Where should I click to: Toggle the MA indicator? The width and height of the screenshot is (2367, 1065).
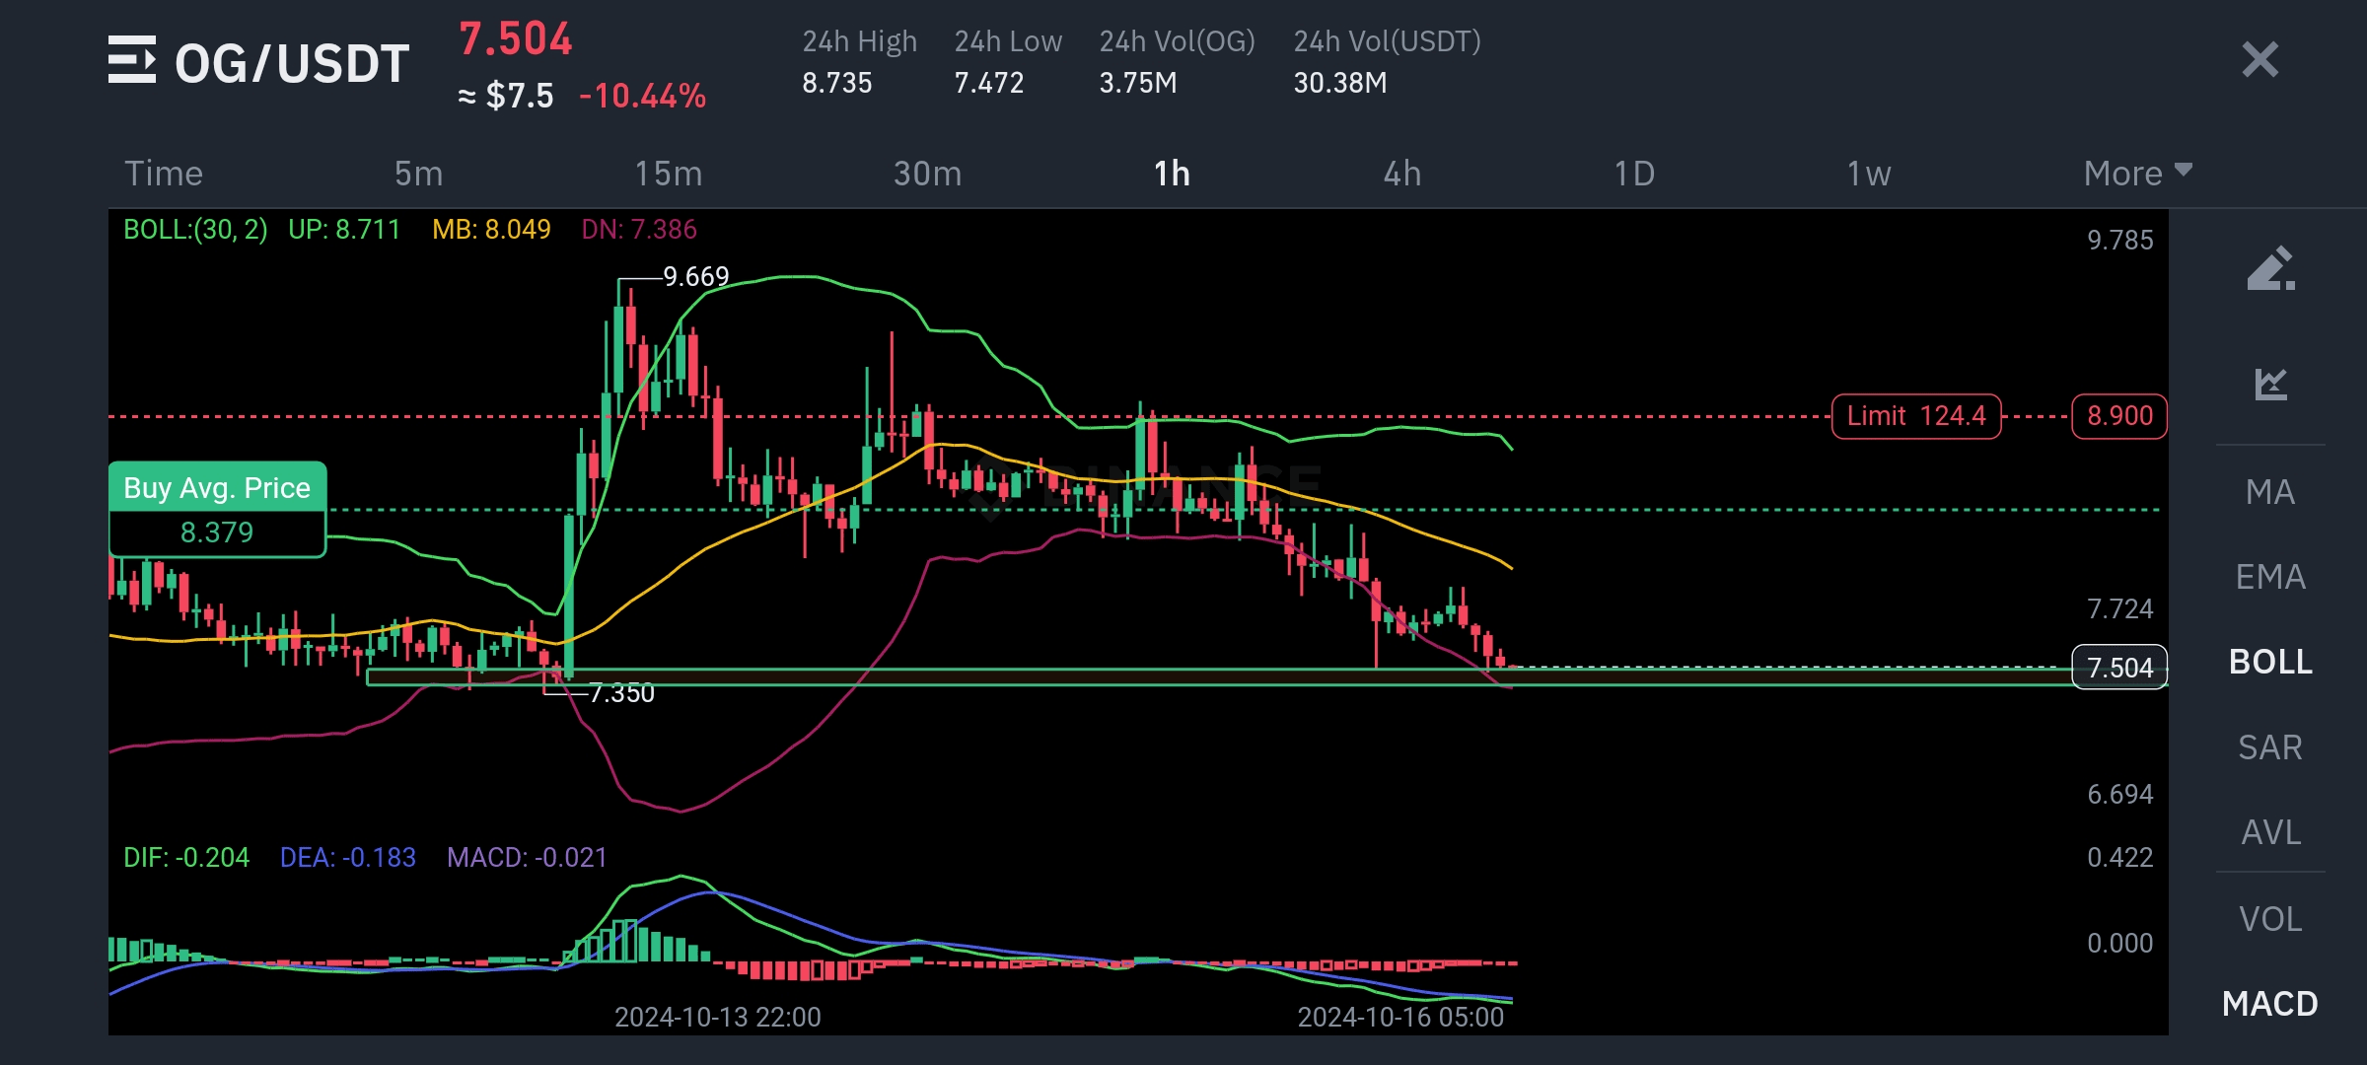click(2270, 492)
